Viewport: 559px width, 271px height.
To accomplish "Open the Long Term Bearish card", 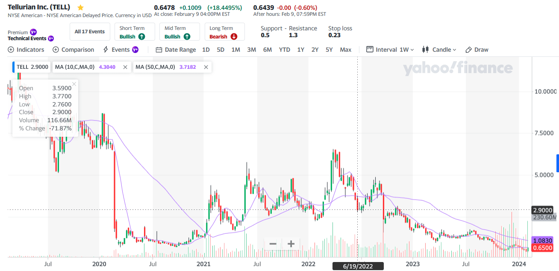I will point(225,32).
